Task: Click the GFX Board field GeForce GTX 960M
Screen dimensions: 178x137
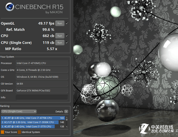Action: [42, 91]
